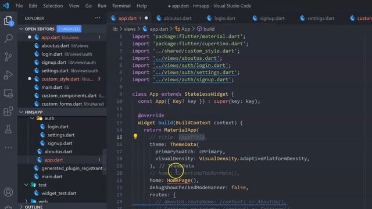Click the Explorer file tree scrollbar
Viewport: 372px width, 209px height.
click(105, 162)
